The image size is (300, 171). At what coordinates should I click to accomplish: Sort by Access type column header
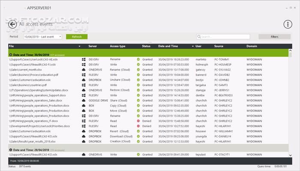point(117,46)
